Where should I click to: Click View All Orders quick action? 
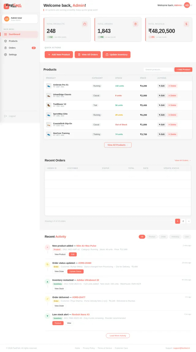click(88, 54)
